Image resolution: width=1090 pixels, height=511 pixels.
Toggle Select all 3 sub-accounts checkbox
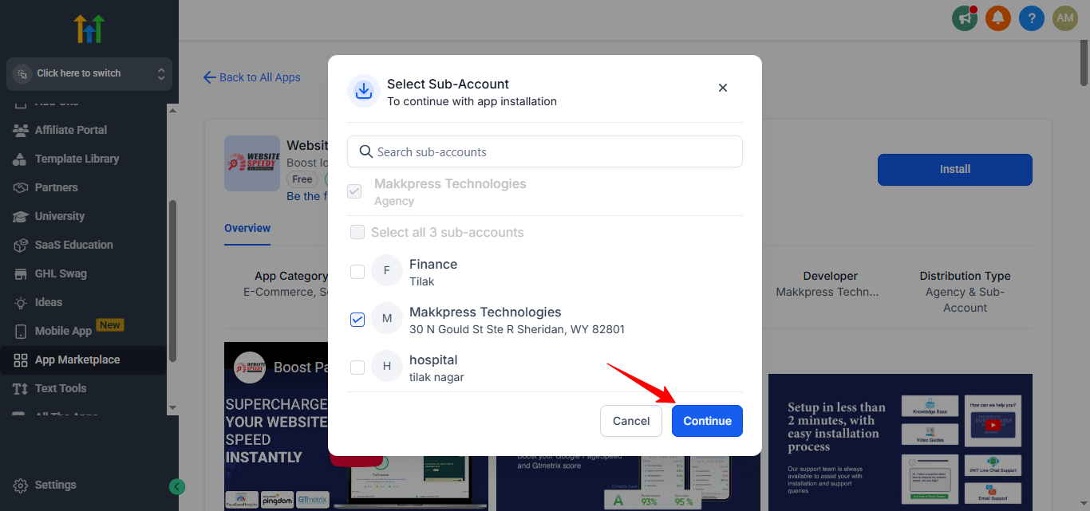[357, 232]
